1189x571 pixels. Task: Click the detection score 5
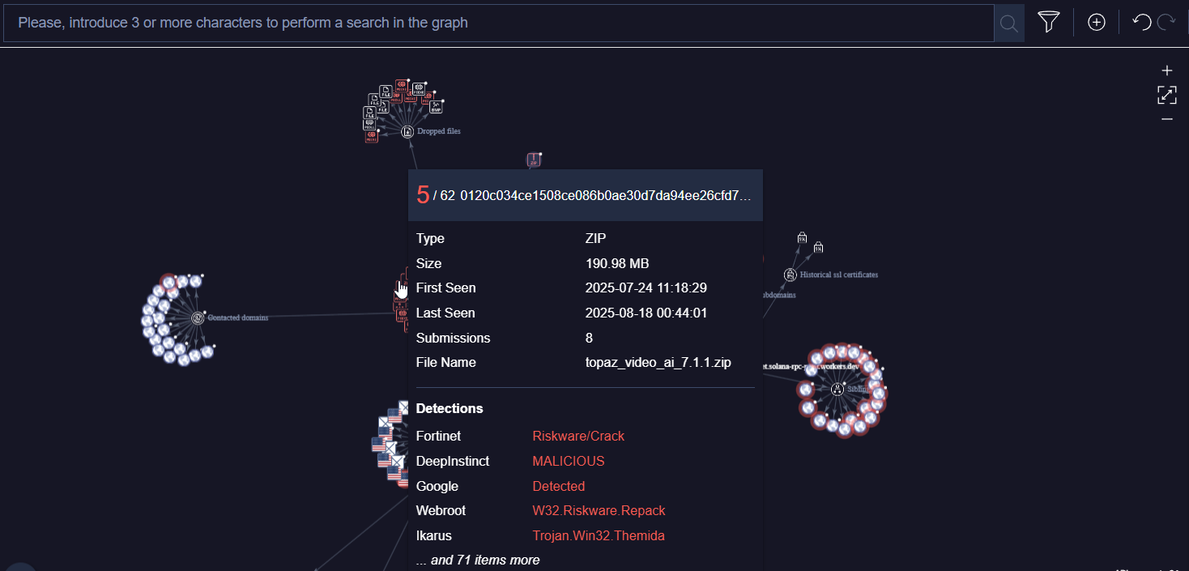(423, 194)
